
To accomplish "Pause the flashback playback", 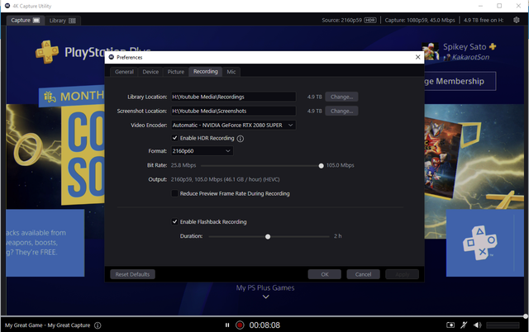I will 227,325.
